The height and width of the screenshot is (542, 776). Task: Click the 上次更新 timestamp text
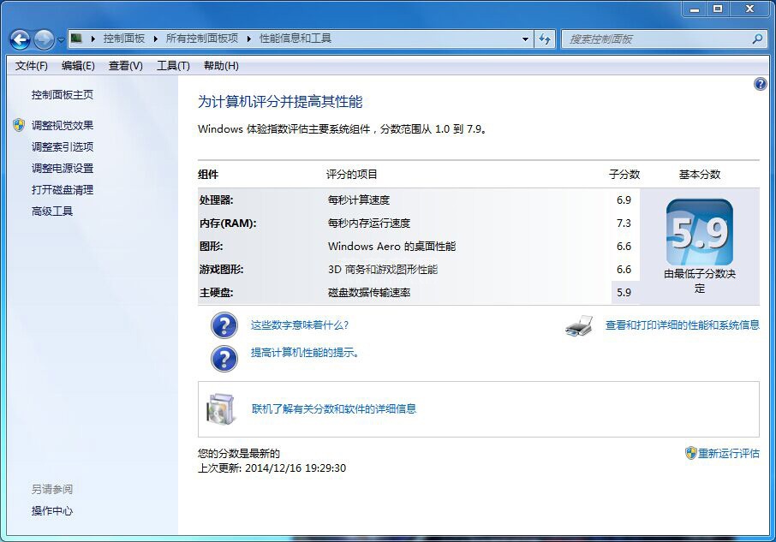click(x=272, y=468)
